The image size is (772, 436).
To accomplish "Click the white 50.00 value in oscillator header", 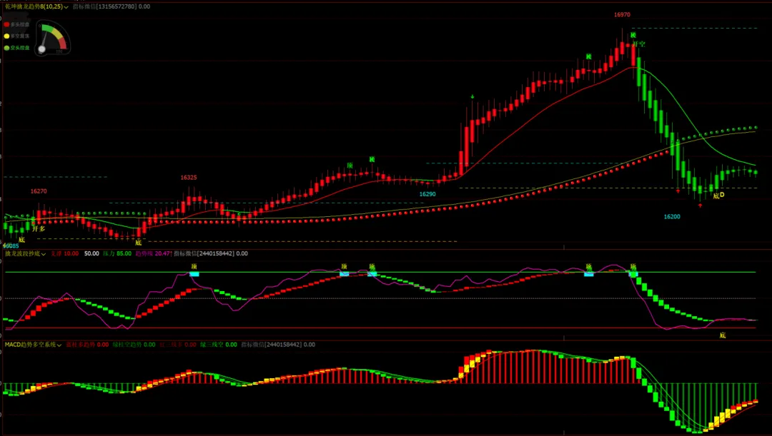I will click(91, 253).
